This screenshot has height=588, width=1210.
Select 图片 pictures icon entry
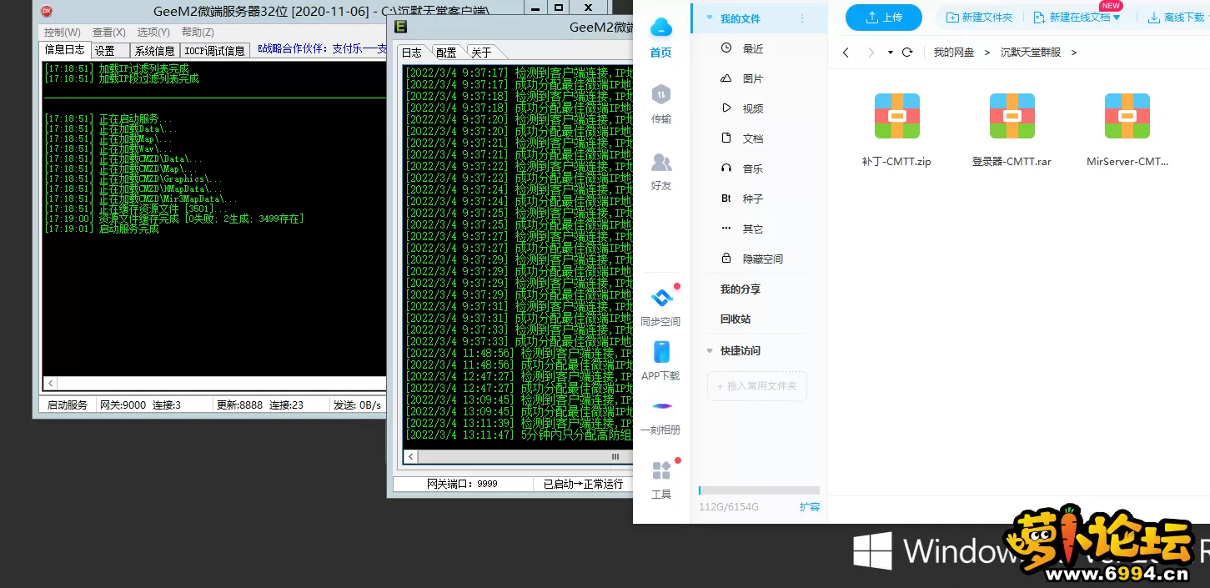pyautogui.click(x=726, y=78)
